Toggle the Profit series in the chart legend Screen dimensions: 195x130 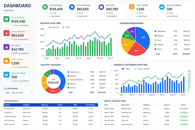click(x=66, y=27)
